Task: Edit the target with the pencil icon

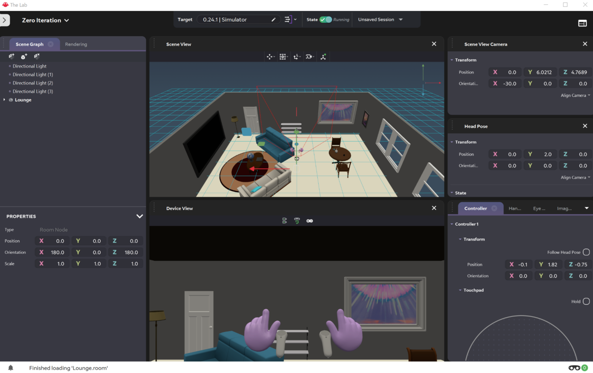Action: [273, 20]
